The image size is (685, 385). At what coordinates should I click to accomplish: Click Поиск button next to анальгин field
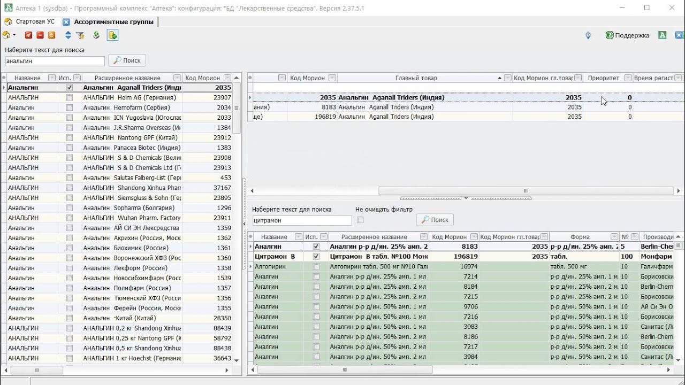pyautogui.click(x=127, y=61)
